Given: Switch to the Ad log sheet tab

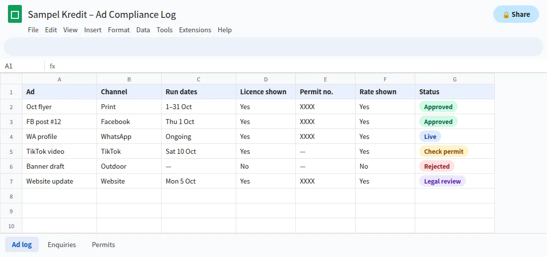Looking at the screenshot, I should click(21, 245).
